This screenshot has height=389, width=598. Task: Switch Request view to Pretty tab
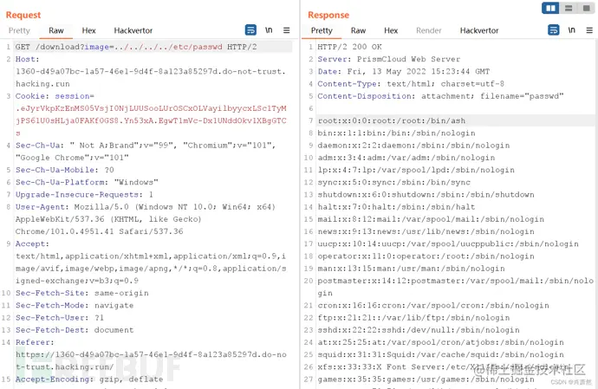19,30
